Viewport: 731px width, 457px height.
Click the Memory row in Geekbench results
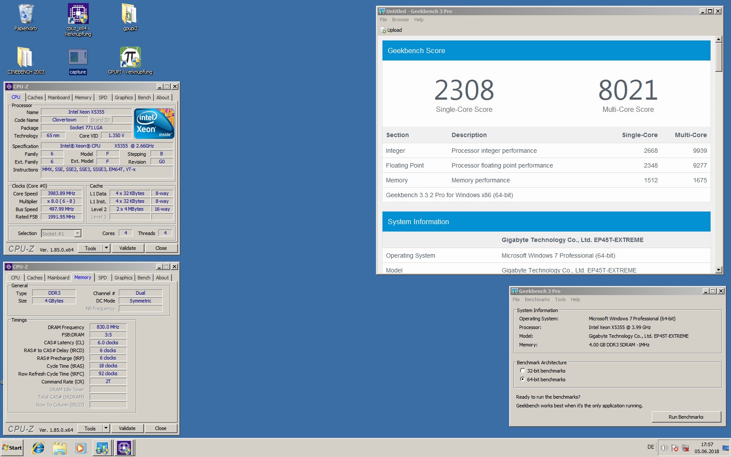pos(546,180)
